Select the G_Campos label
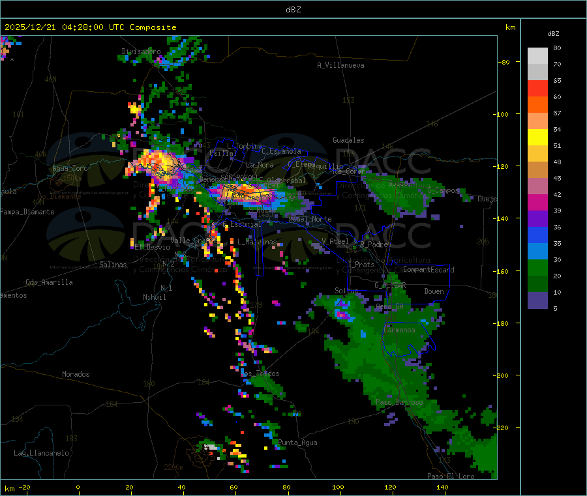Image resolution: width=587 pixels, height=496 pixels. [x=443, y=190]
